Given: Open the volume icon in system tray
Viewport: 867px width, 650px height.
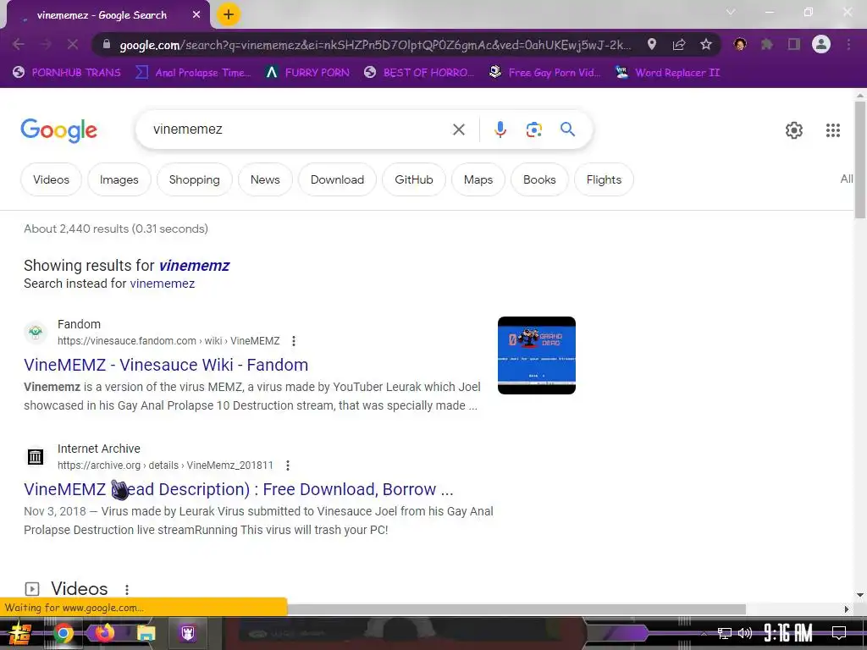Looking at the screenshot, I should coord(745,633).
